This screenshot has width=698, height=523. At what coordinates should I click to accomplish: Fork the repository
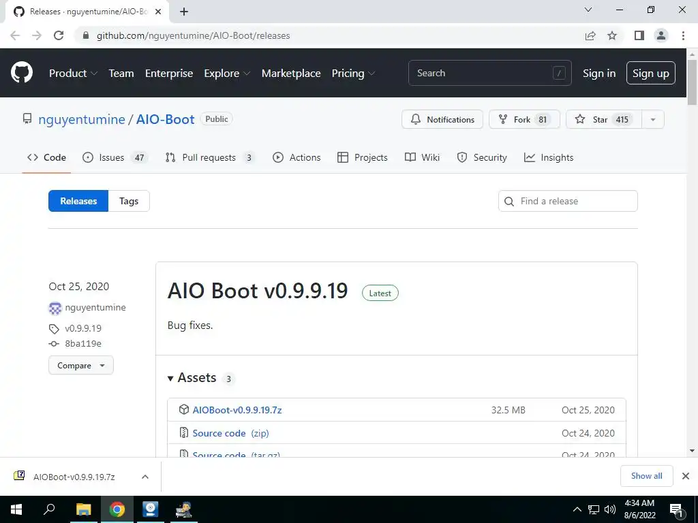pos(524,120)
